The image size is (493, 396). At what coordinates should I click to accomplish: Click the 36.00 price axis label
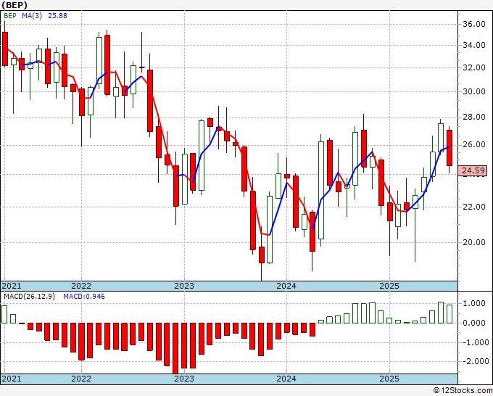pyautogui.click(x=474, y=24)
